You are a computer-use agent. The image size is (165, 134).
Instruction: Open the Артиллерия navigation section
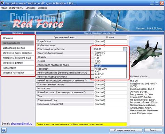[18, 68]
